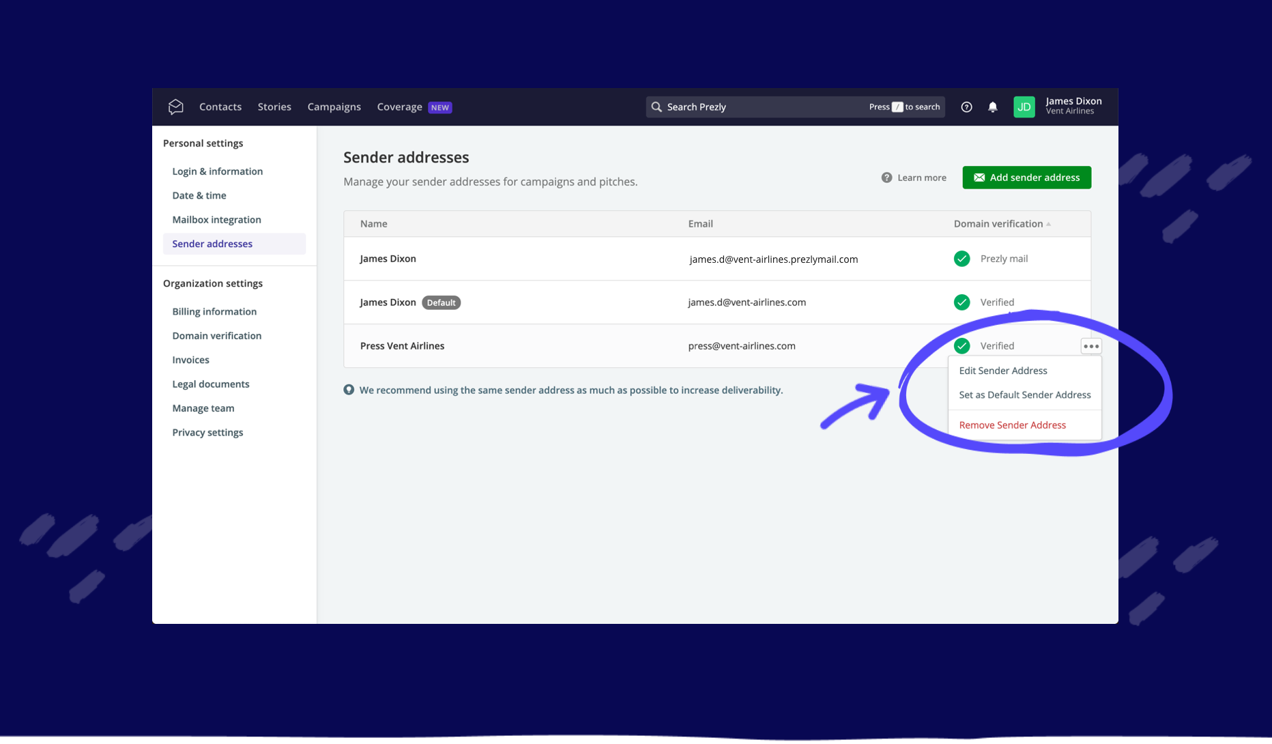Open the notifications bell
This screenshot has height=744, width=1272.
click(993, 107)
